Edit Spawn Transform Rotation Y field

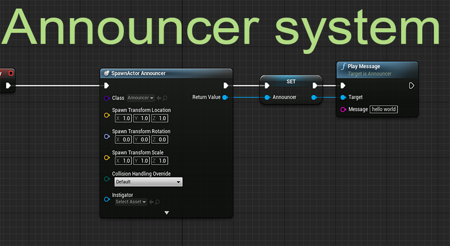tap(141, 139)
